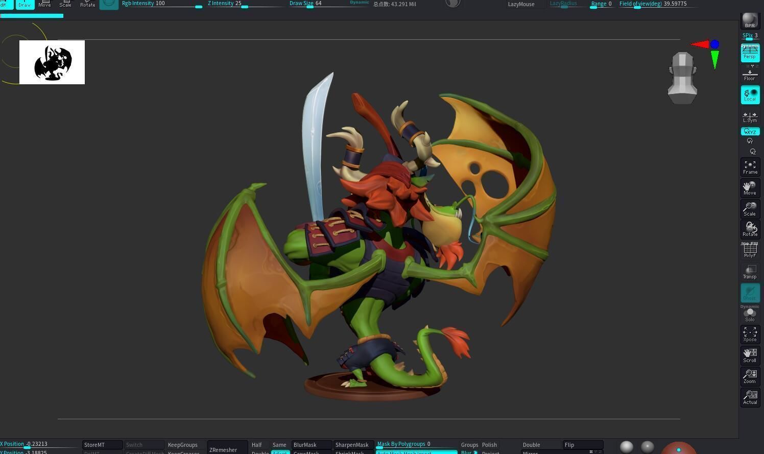
Task: Adjust the Mask By Polygroups slider
Action: click(x=417, y=444)
